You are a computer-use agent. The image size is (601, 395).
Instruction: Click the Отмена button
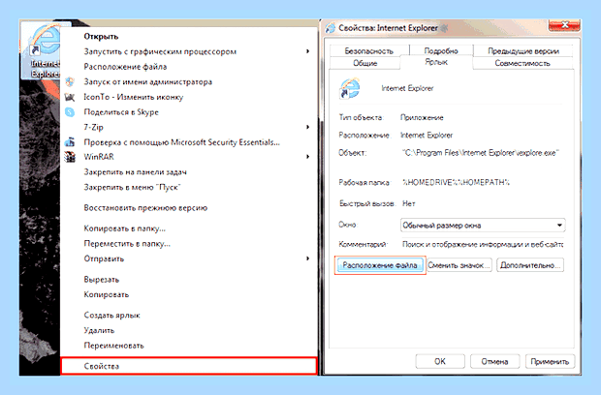click(494, 361)
